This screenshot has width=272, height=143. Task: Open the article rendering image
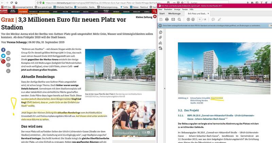tap(120, 70)
